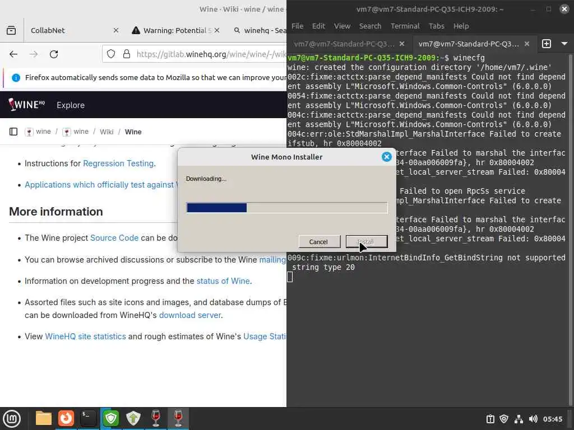The height and width of the screenshot is (430, 574).
Task: Open terminal File menu
Action: click(x=297, y=26)
